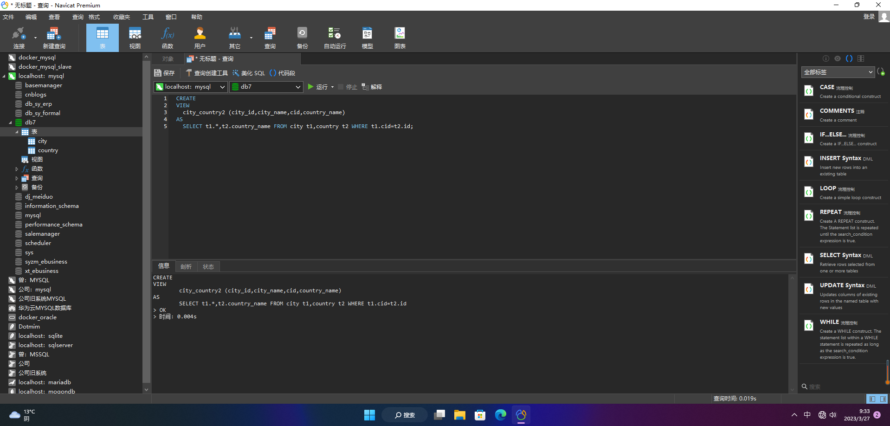Select the country table in the tree
Viewport: 890px width, 426px height.
[x=48, y=150]
